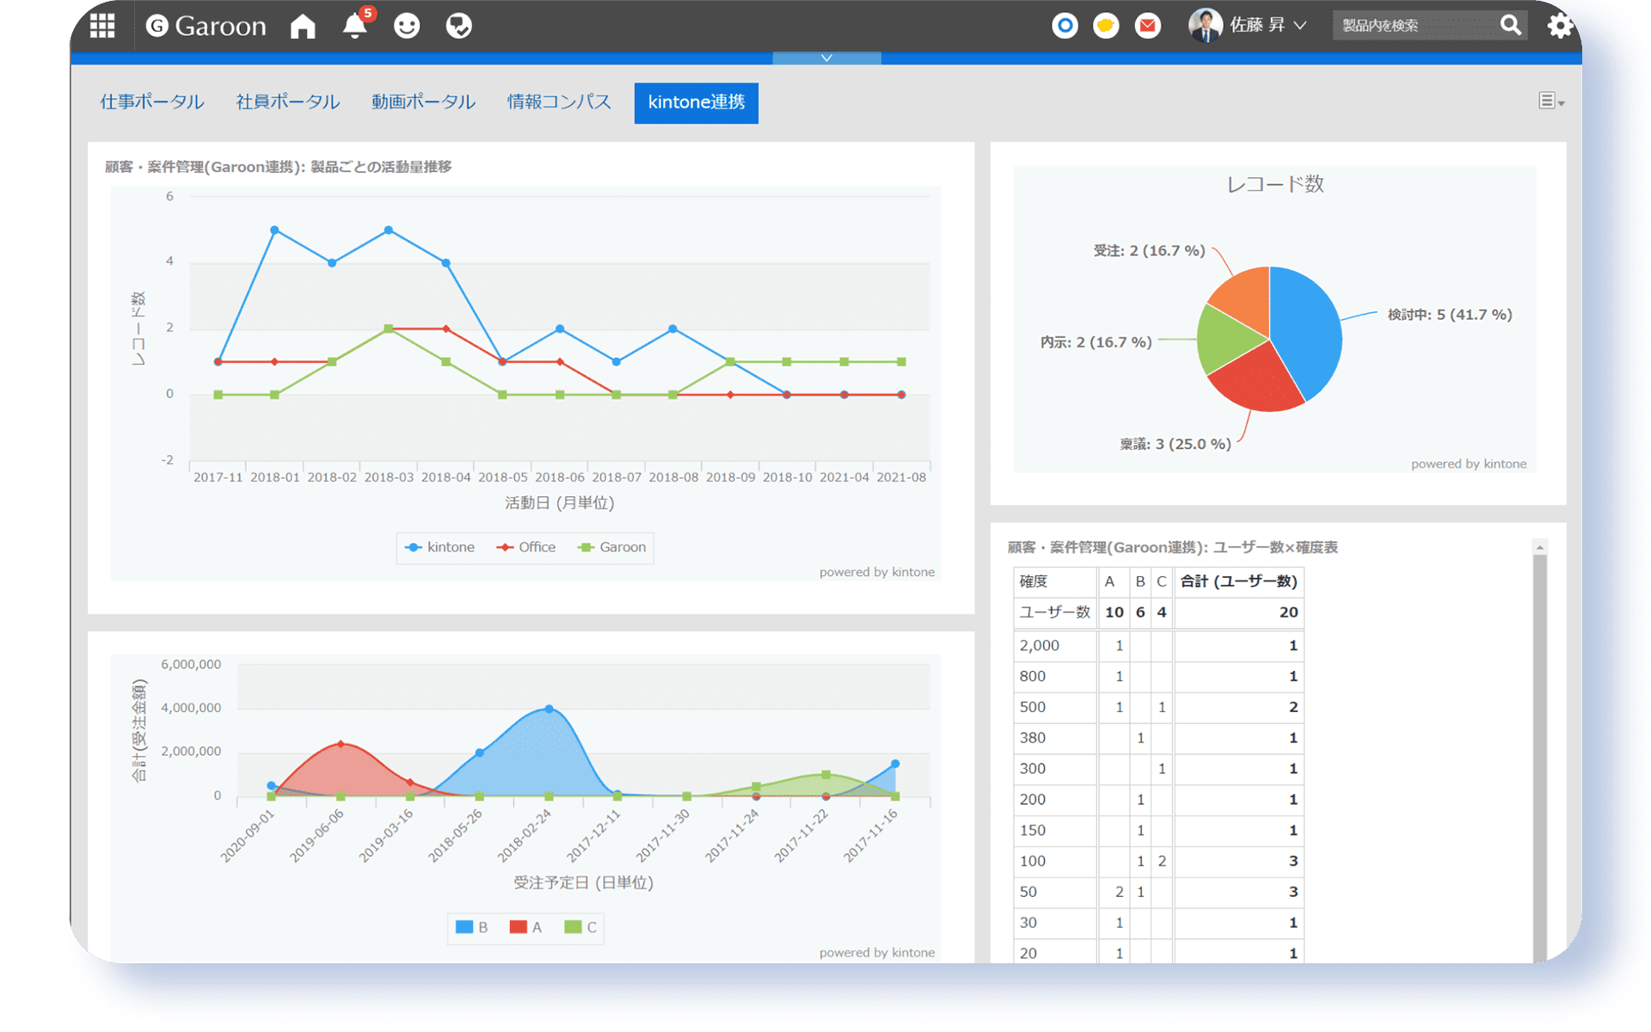
Task: Click 'powered by kintone' under line chart
Action: 876,573
